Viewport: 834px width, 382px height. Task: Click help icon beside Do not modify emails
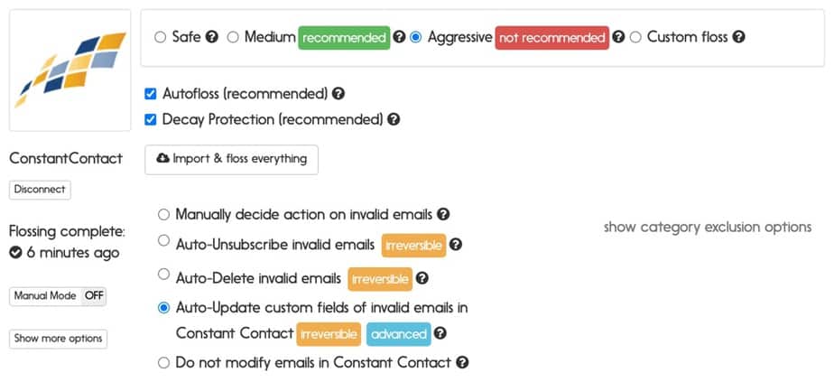tap(463, 362)
